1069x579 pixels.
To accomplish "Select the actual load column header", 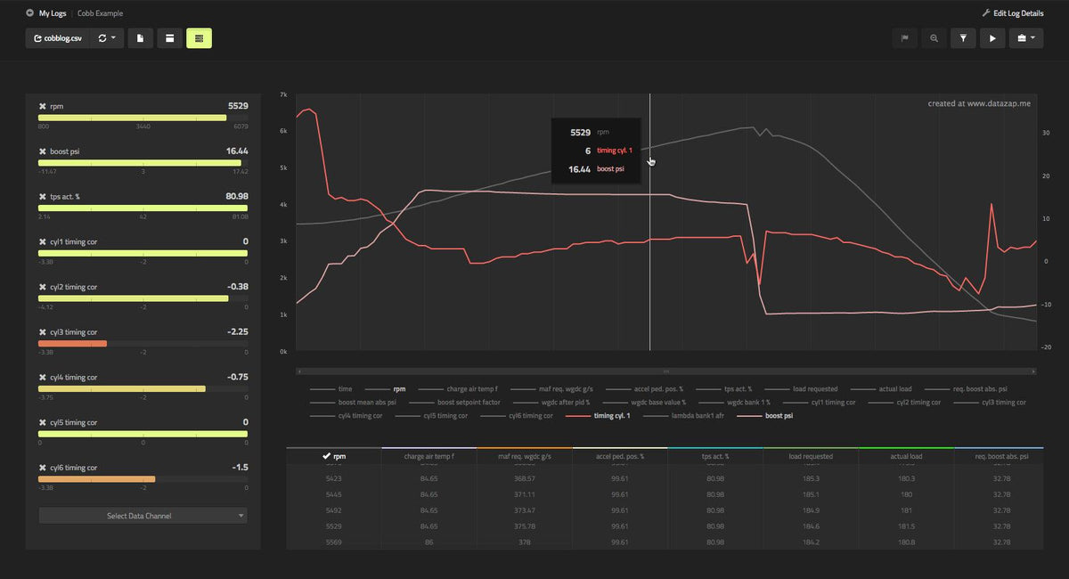I will pos(906,456).
